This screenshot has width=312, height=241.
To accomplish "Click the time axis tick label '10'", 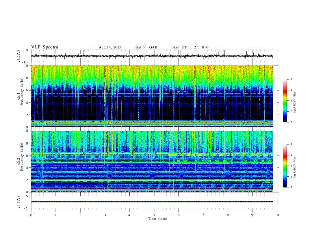I will pos(277,215).
